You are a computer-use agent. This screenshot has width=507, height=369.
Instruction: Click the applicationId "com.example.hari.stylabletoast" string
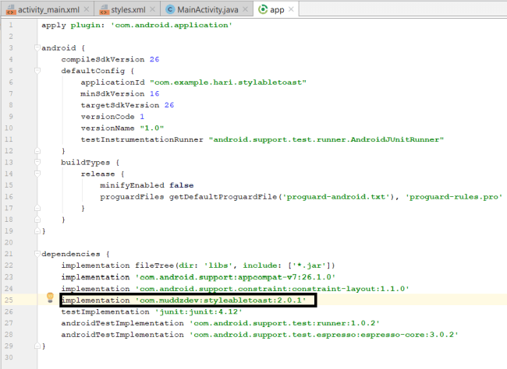pyautogui.click(x=228, y=83)
